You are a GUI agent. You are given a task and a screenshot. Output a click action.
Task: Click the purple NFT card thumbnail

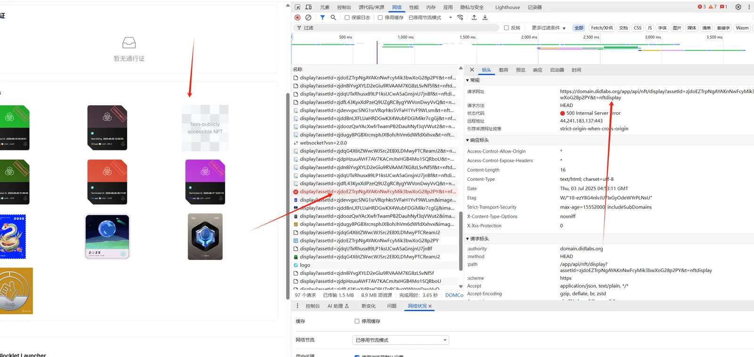[x=205, y=182]
